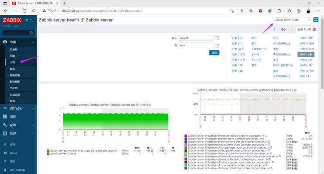Reload the page with the refresh icon
Screen dimensions: 324x174
(24, 11)
